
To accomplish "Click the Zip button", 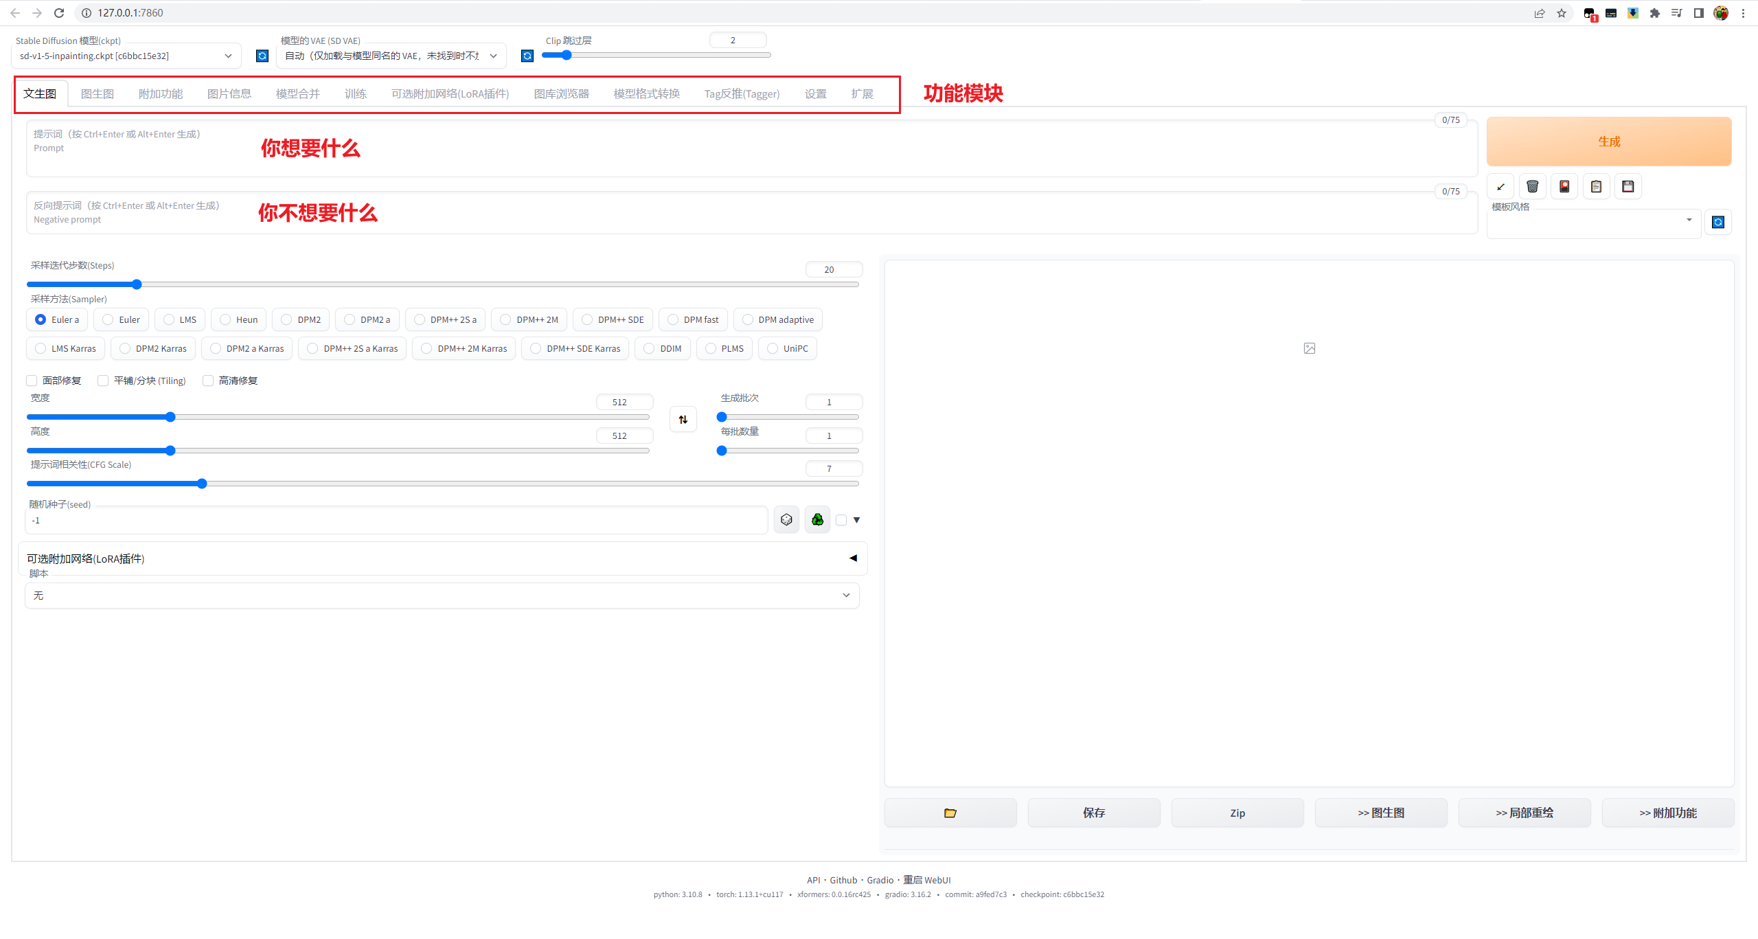I will tap(1237, 813).
